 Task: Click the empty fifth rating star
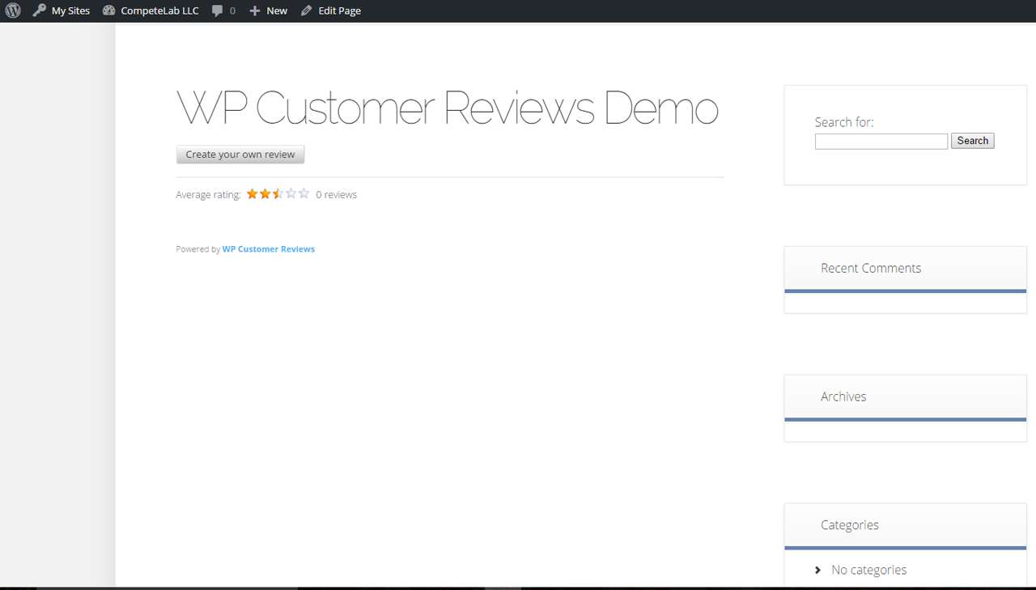pyautogui.click(x=304, y=193)
